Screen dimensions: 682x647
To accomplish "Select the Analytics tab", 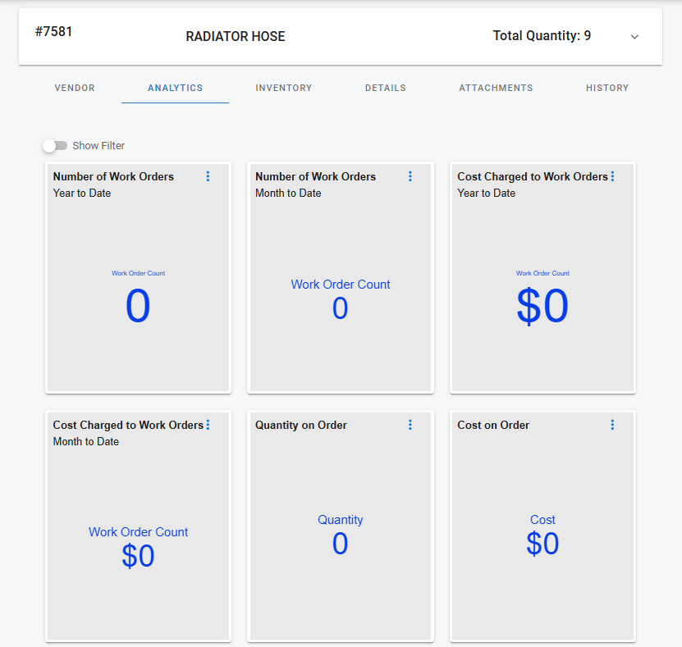I will pos(175,88).
